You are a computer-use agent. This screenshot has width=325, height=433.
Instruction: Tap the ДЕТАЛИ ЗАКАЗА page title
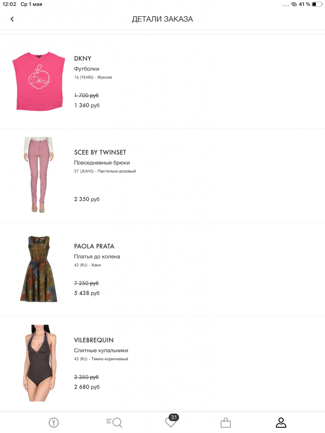162,19
